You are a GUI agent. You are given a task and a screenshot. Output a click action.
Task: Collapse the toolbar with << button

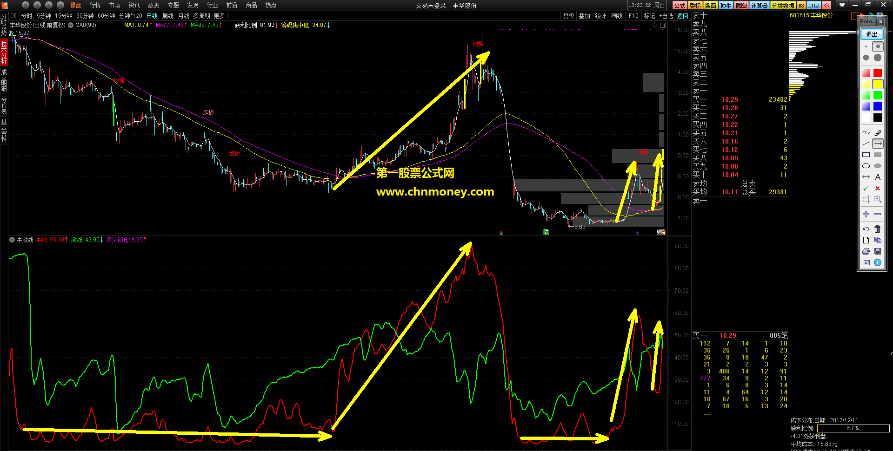click(x=826, y=5)
